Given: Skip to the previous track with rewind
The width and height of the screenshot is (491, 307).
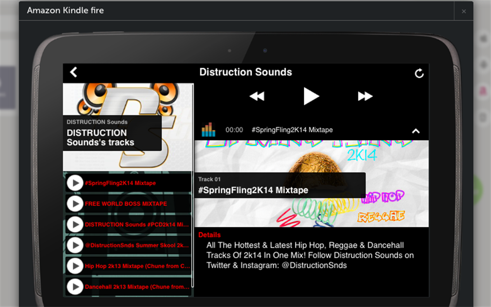Looking at the screenshot, I should point(257,96).
